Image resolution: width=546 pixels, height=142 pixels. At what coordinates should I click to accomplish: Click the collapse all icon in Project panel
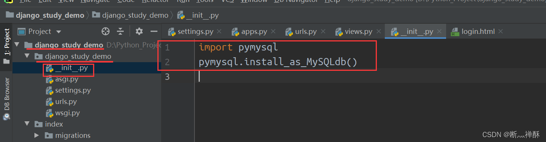click(x=120, y=31)
